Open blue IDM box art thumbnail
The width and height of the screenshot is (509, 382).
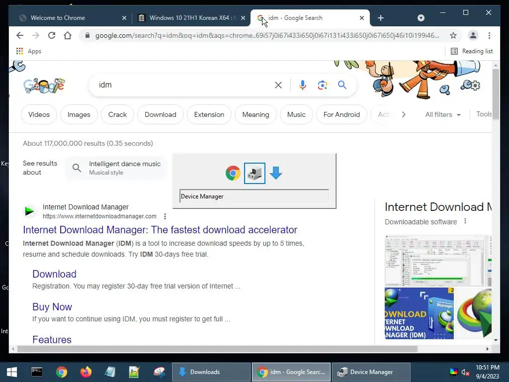point(419,313)
